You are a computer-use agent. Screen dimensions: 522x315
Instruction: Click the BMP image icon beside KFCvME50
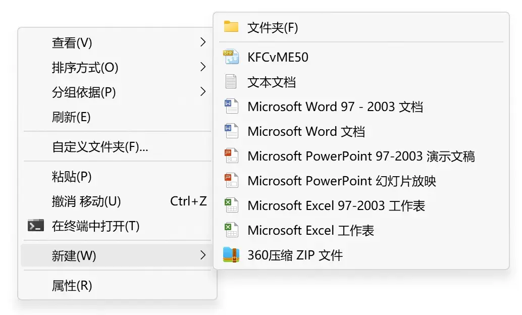pyautogui.click(x=231, y=57)
